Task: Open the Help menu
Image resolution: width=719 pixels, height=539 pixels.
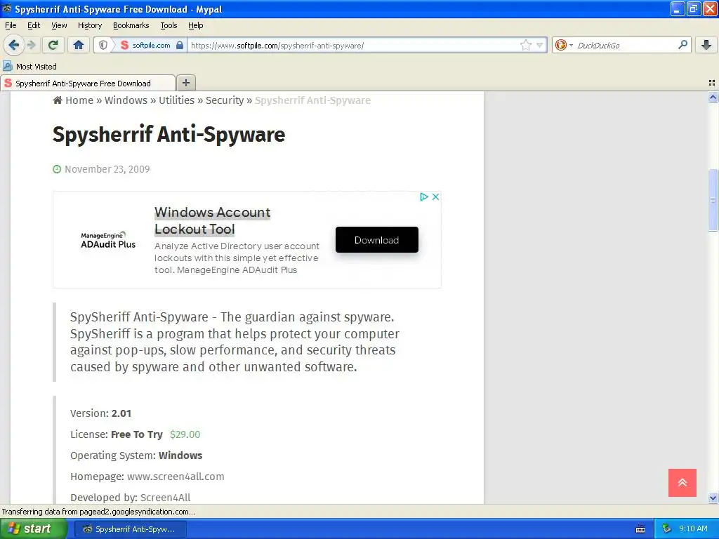Action: coord(195,25)
